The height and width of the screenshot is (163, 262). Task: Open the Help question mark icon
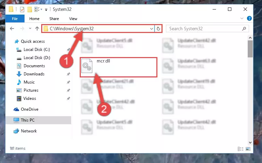coord(249,18)
